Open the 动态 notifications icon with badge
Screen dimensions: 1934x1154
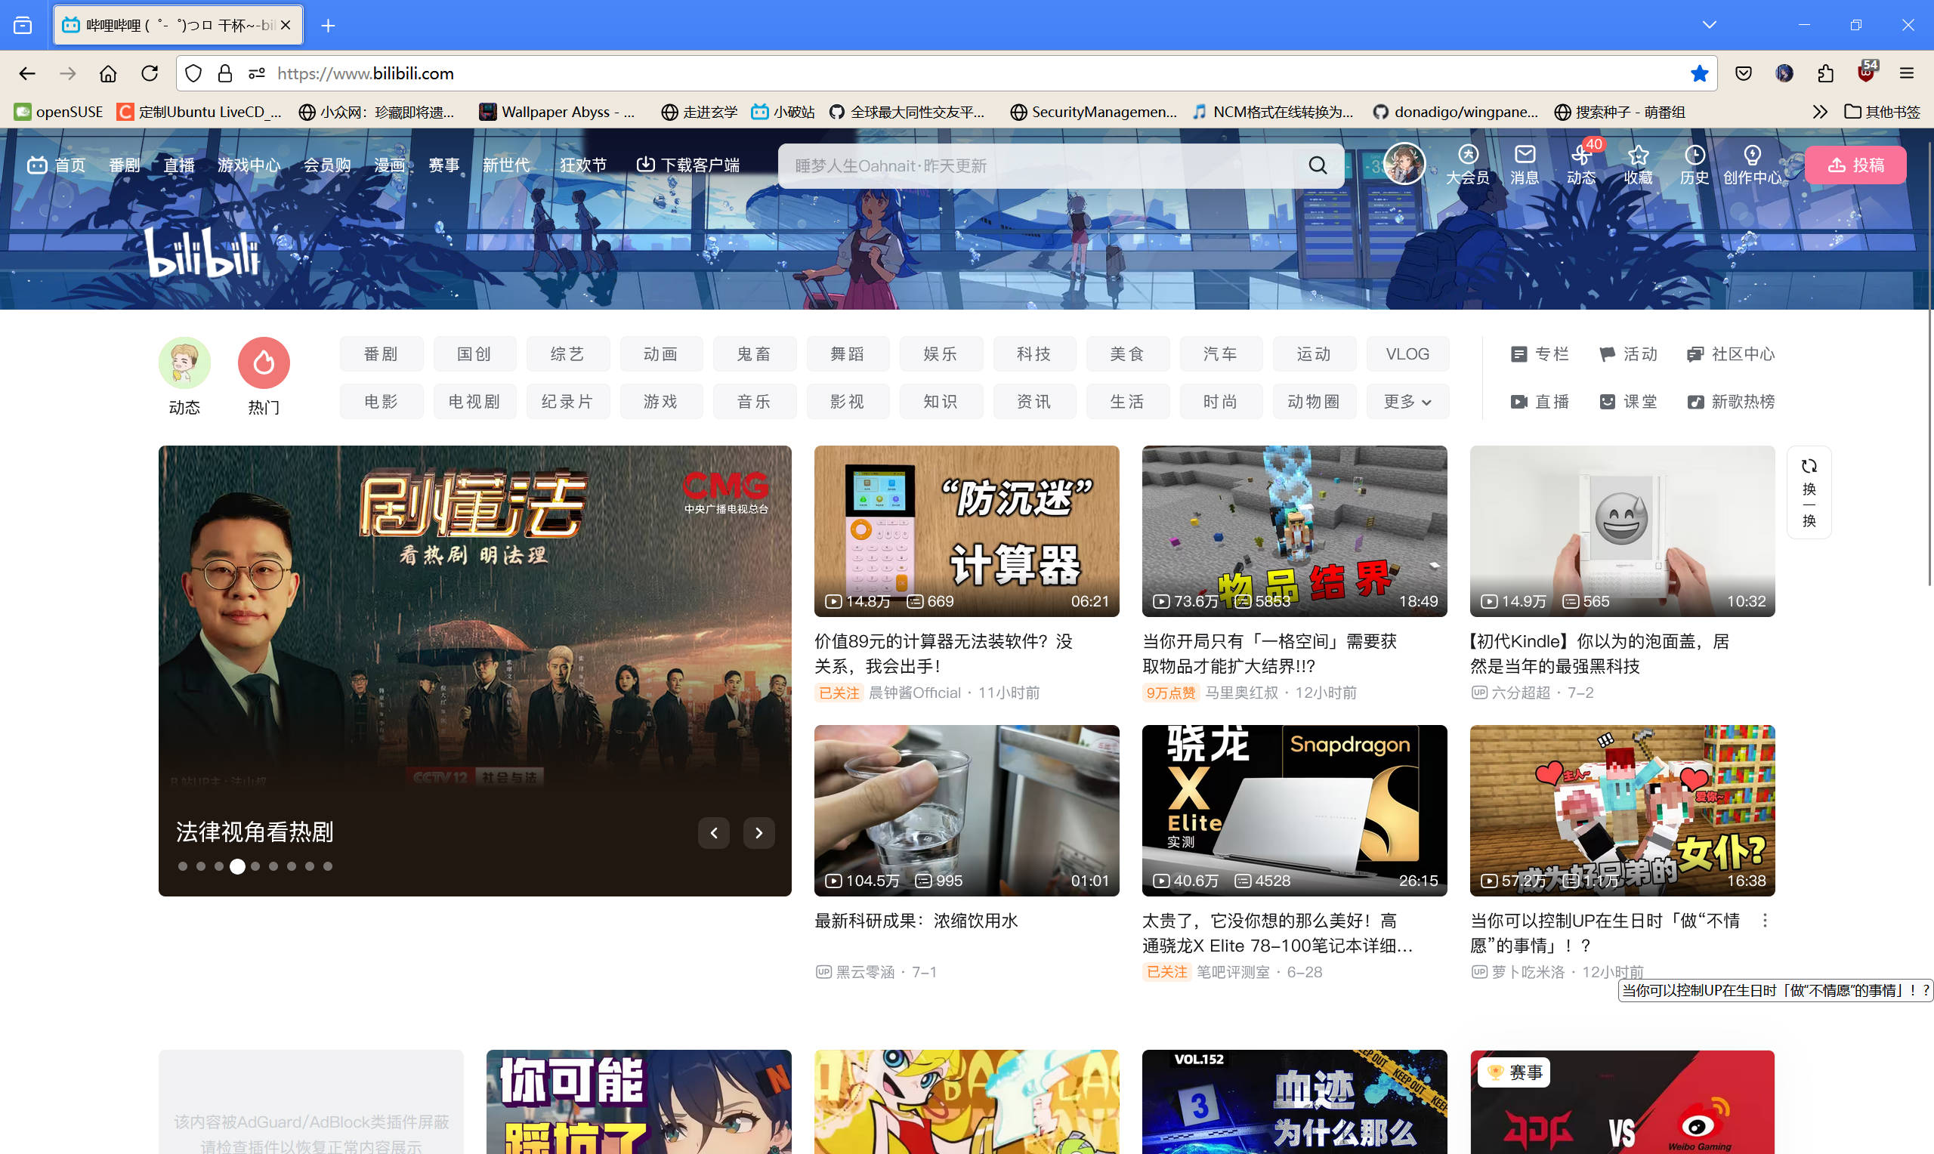pos(1580,156)
